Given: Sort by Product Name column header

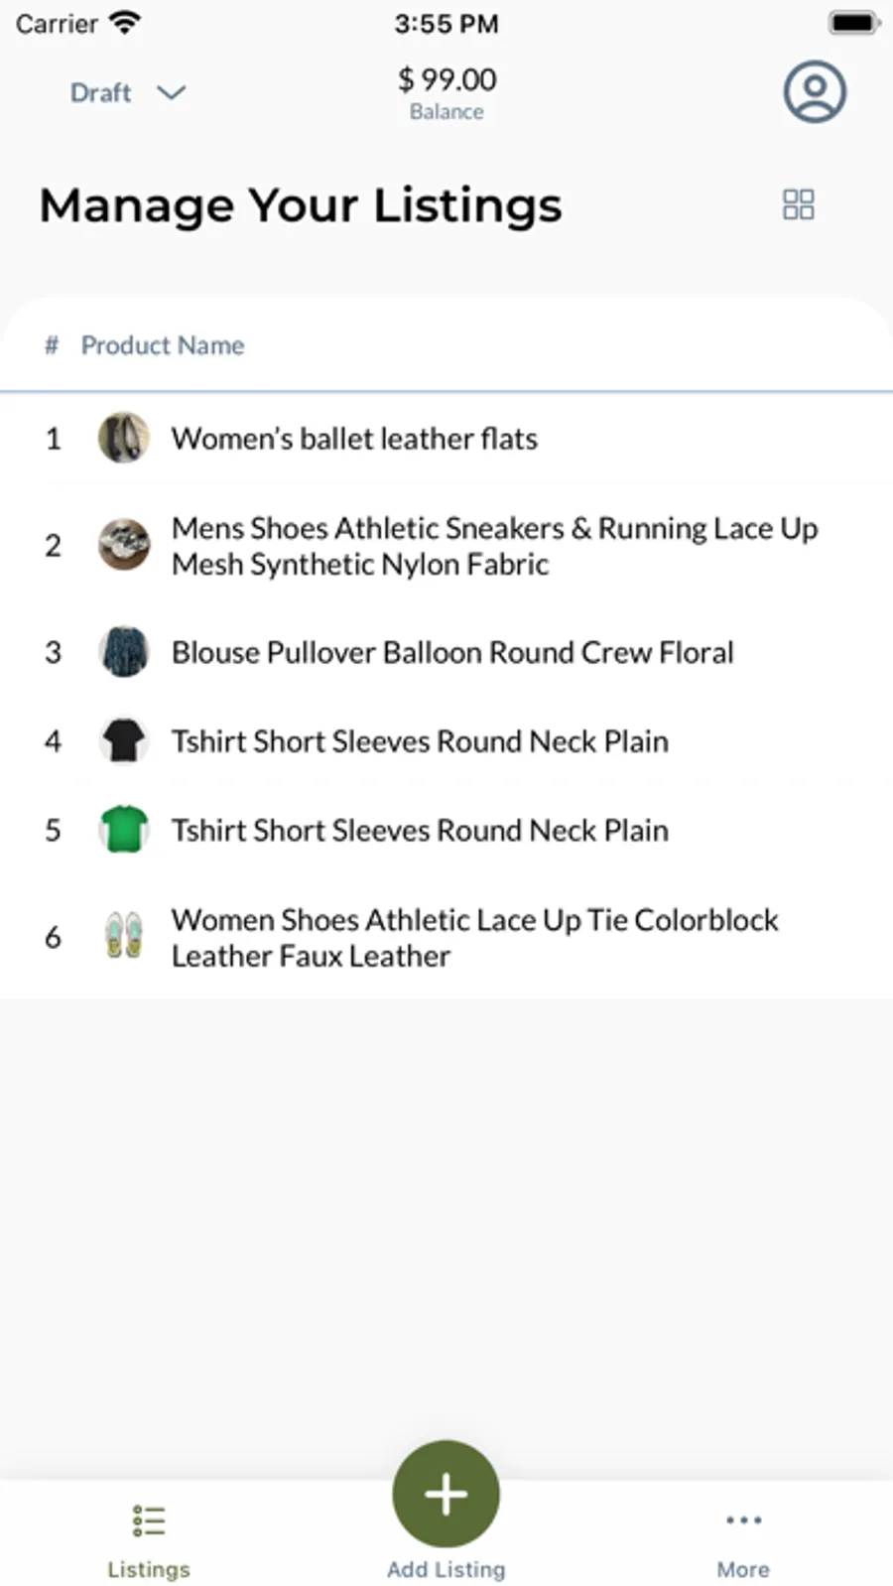Looking at the screenshot, I should point(163,345).
